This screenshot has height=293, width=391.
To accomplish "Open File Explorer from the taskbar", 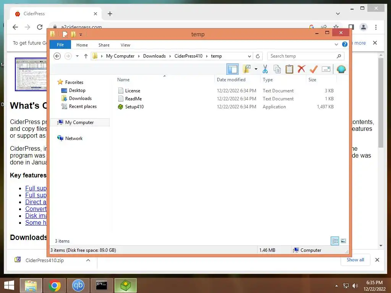I will 31,285.
